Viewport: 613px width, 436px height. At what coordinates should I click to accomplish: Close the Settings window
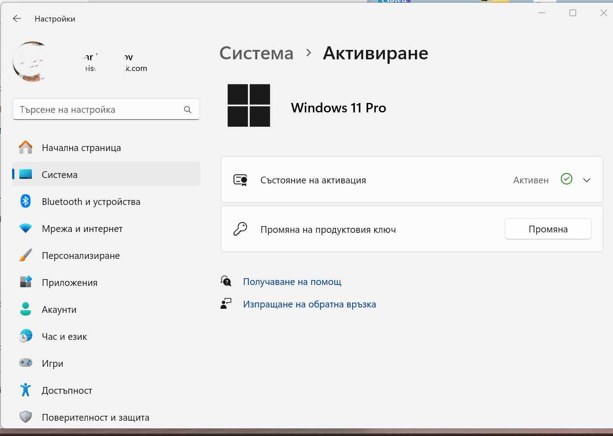point(604,13)
